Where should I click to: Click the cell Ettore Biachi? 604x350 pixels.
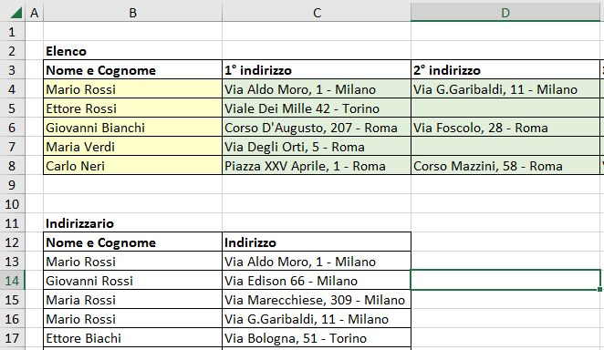pyautogui.click(x=133, y=338)
